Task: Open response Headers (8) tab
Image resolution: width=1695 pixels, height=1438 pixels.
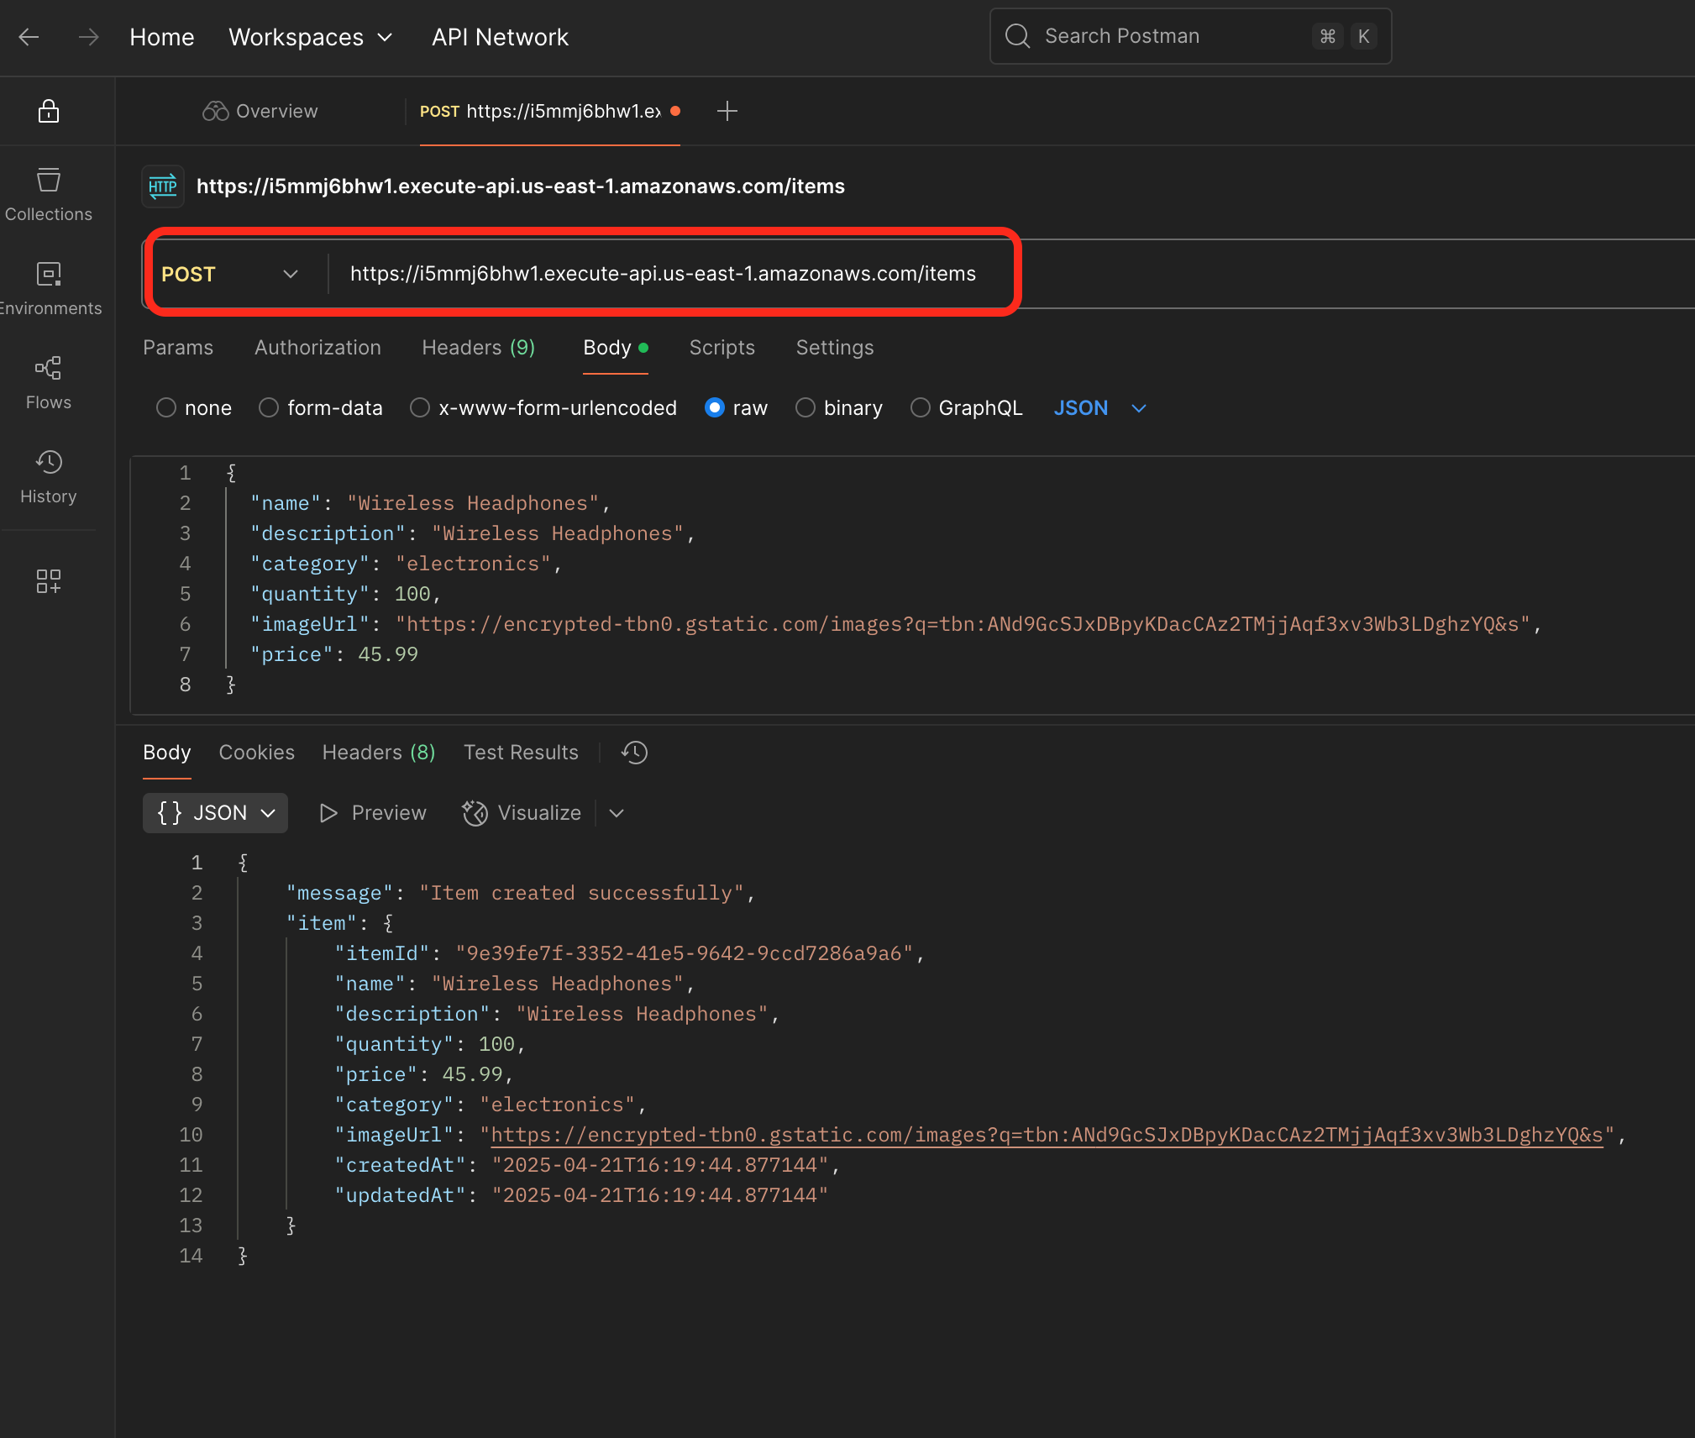Action: [379, 753]
